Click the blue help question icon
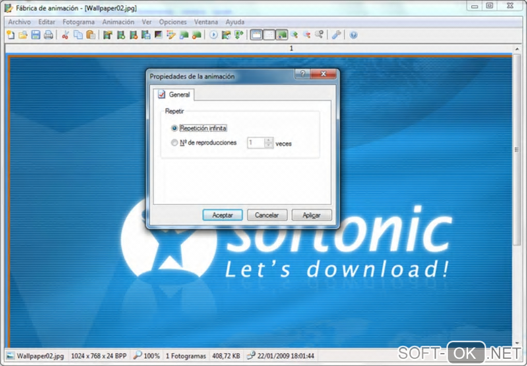Viewport: 527px width, 366px height. (353, 35)
